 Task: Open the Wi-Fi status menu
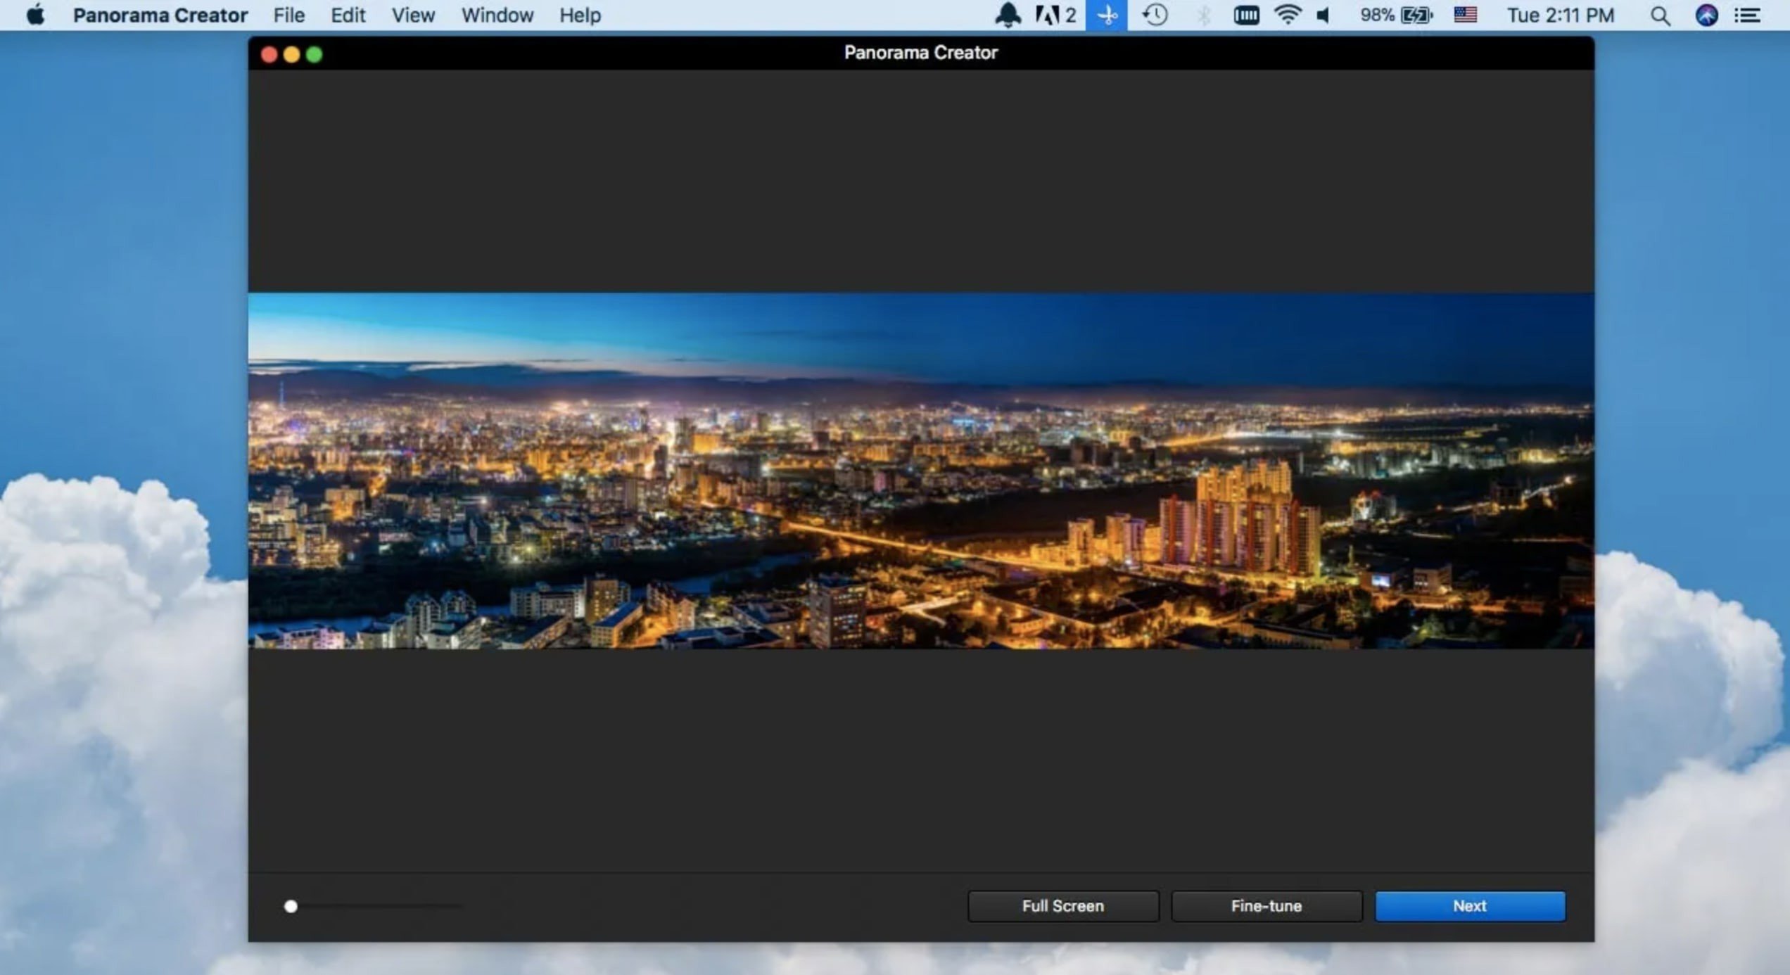click(1287, 15)
